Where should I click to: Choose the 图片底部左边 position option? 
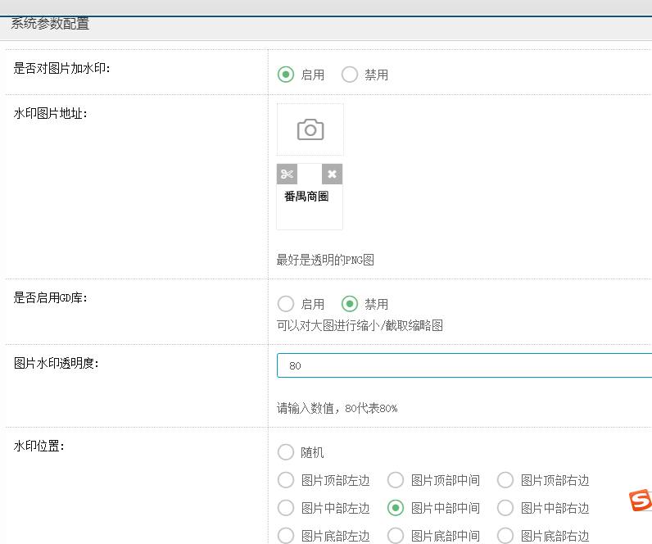pyautogui.click(x=286, y=536)
